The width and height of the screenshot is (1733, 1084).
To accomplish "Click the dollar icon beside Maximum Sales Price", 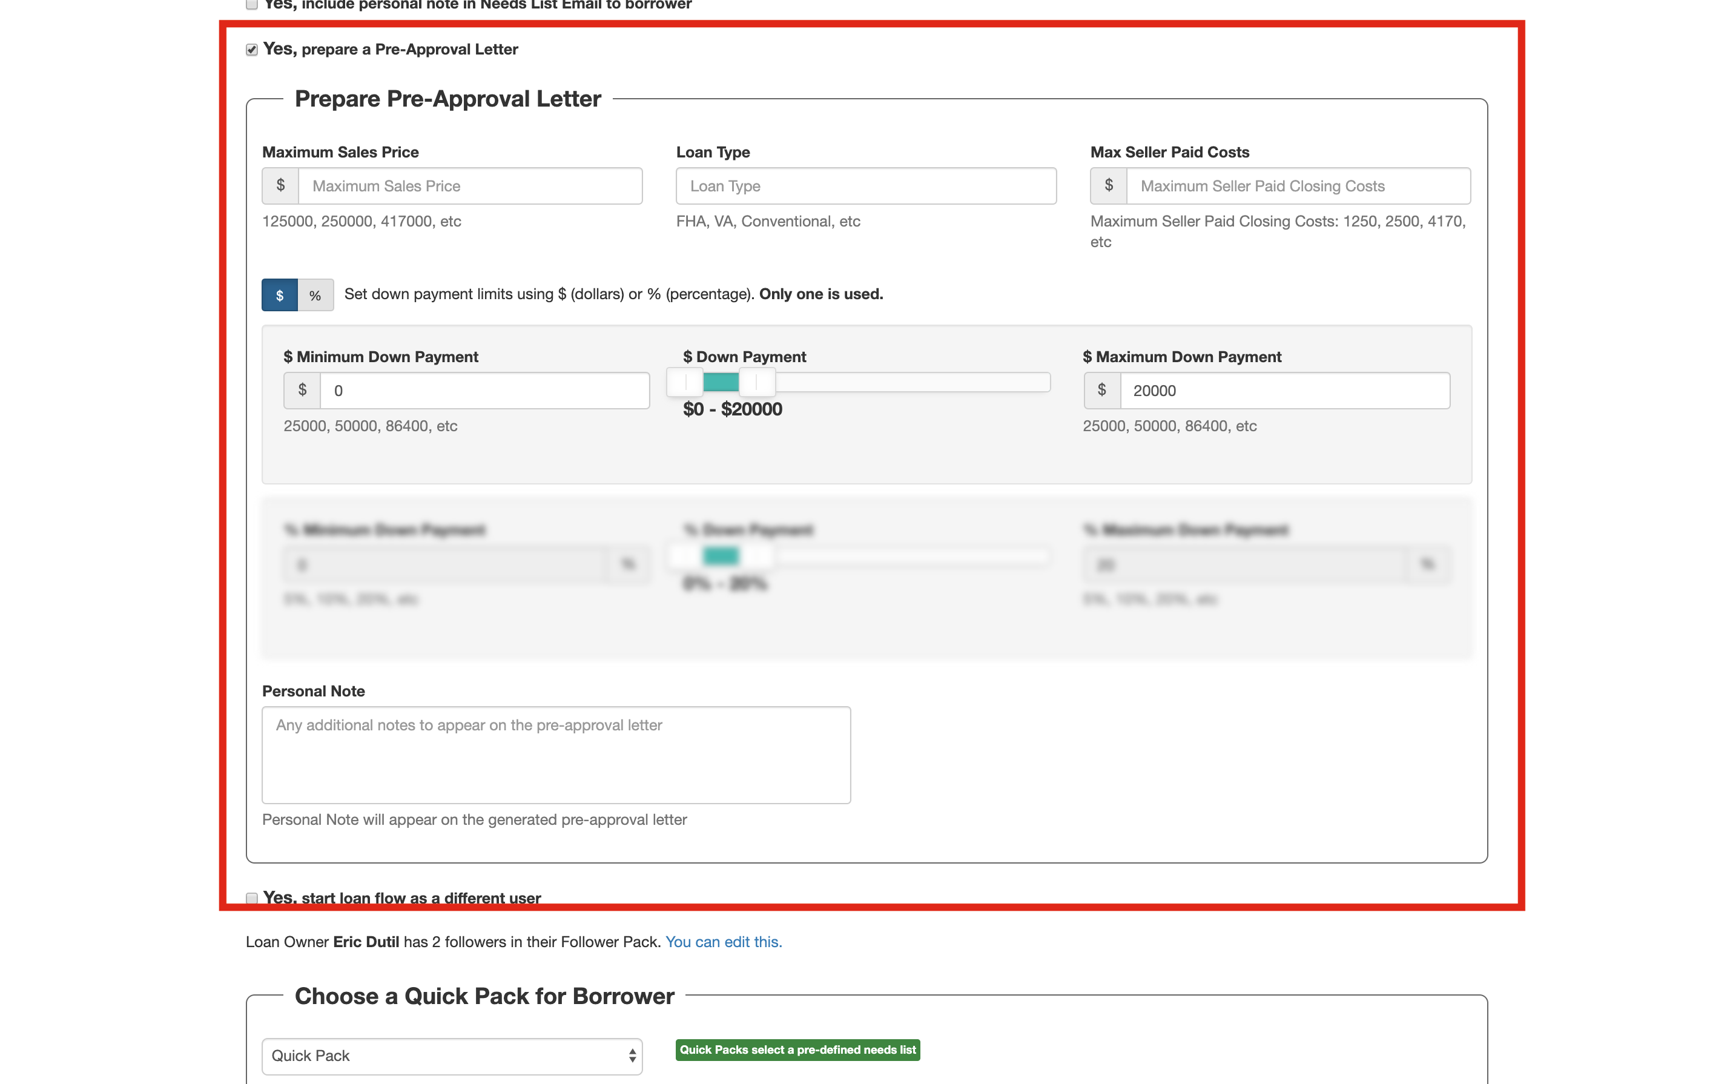I will [x=280, y=186].
